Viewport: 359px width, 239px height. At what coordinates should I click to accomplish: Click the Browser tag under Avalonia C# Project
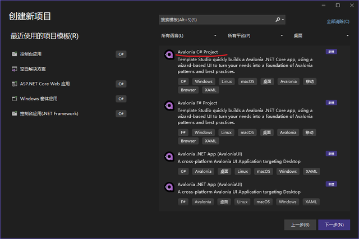(188, 90)
